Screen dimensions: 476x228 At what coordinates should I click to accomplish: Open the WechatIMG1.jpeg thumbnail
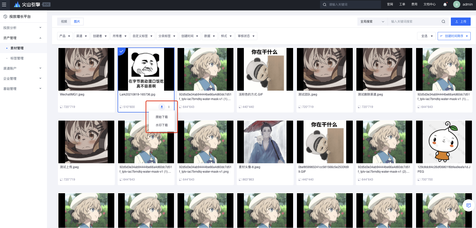86,69
